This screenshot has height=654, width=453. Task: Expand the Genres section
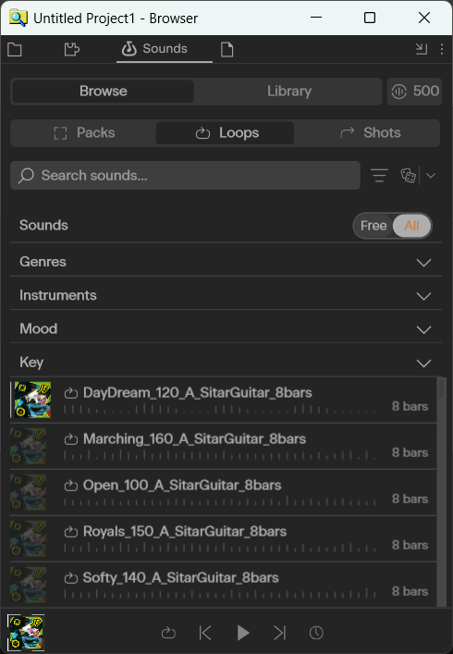point(226,262)
